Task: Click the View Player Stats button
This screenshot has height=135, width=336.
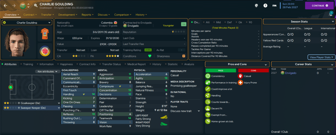Action: 322,57
